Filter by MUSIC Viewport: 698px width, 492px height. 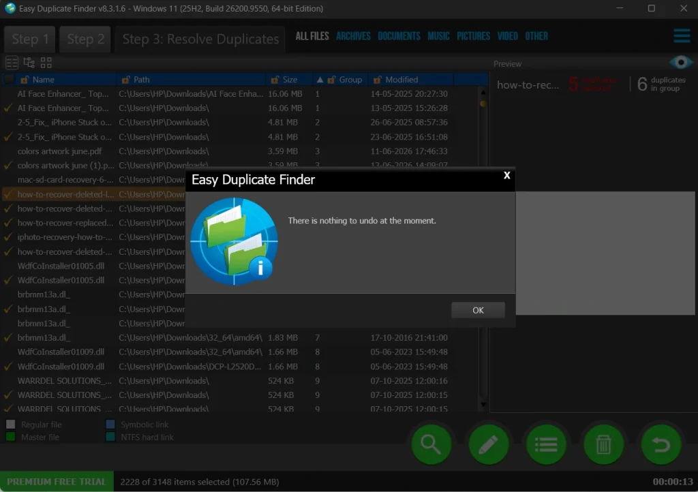click(x=438, y=36)
